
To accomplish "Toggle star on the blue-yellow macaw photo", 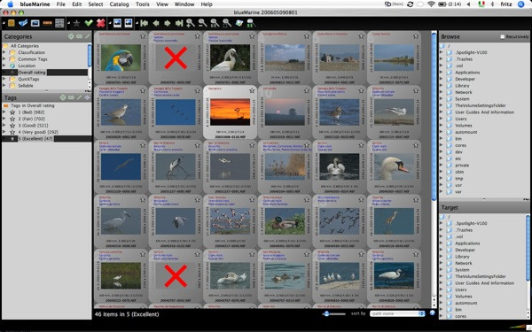I will (143, 36).
